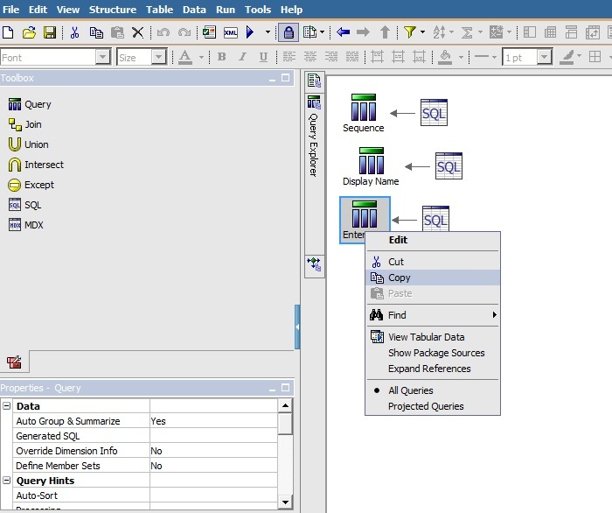Select the Join item in the Toolbox
This screenshot has height=513, width=612.
[25, 124]
